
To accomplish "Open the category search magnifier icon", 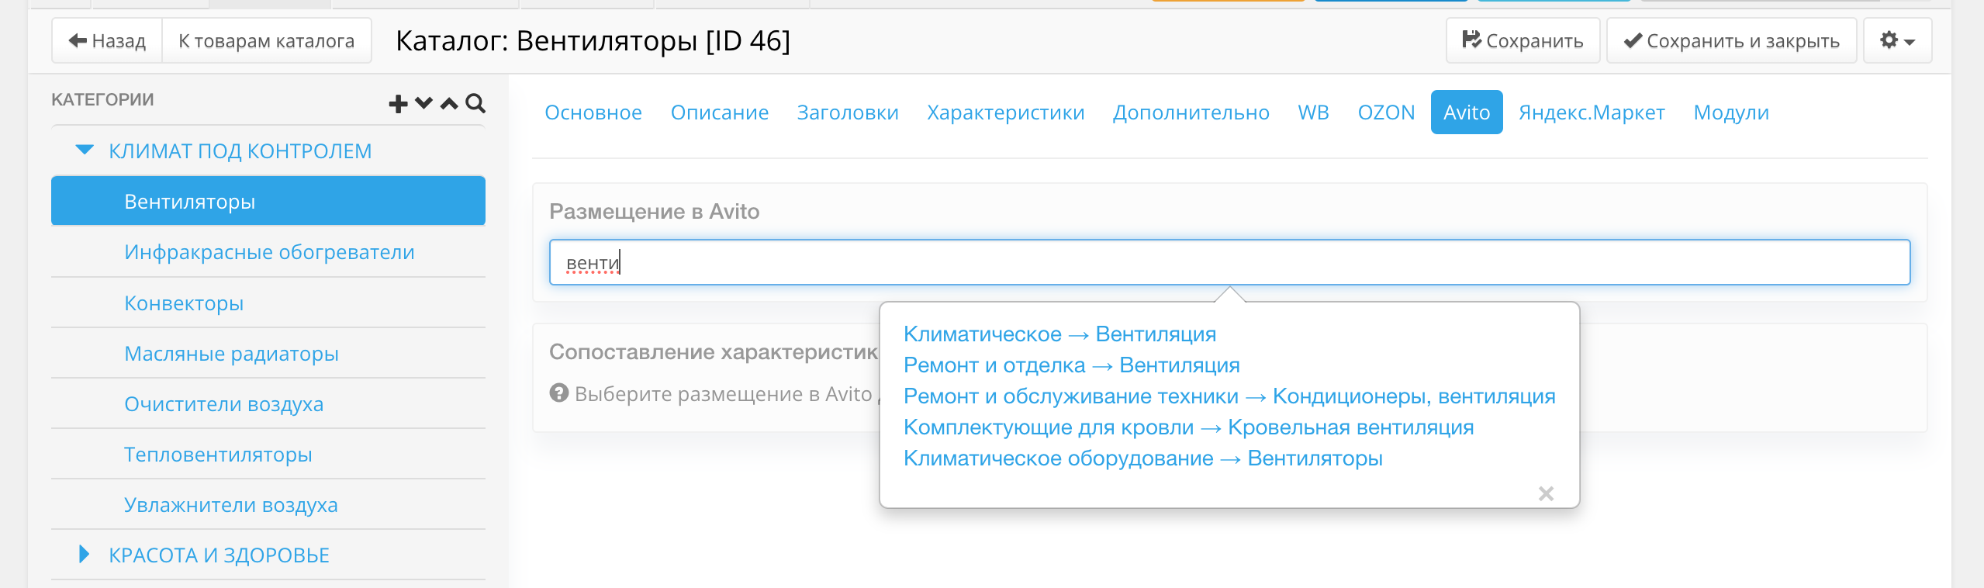I will (x=475, y=103).
